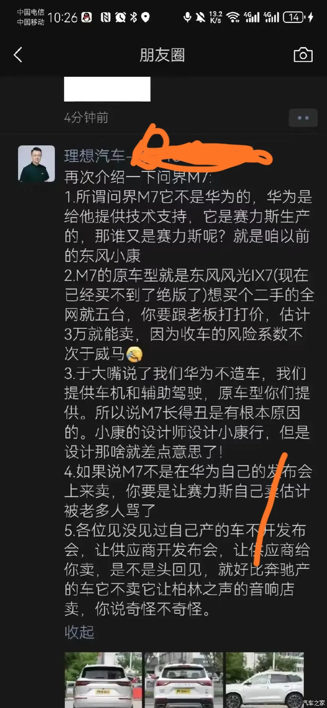Tap the Bluetooth status icon

[x=133, y=17]
